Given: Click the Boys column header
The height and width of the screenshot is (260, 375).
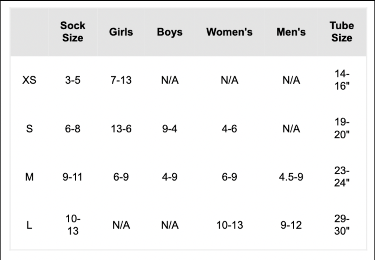Looking at the screenshot, I should point(170,32).
